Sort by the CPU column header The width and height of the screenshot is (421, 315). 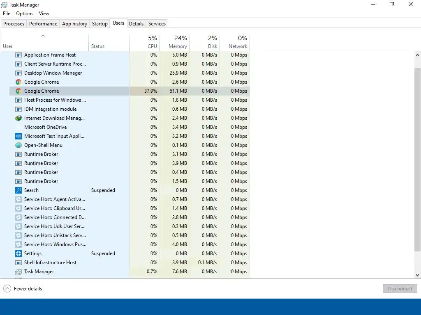[x=145, y=42]
